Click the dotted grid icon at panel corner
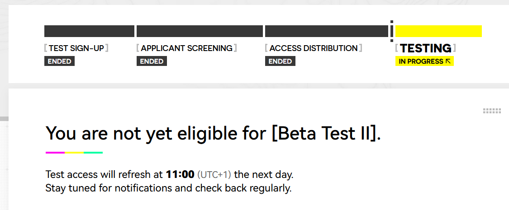The image size is (509, 210). click(x=492, y=111)
